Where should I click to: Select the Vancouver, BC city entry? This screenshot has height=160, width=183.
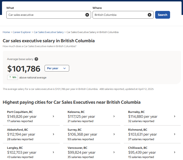tap(92, 152)
